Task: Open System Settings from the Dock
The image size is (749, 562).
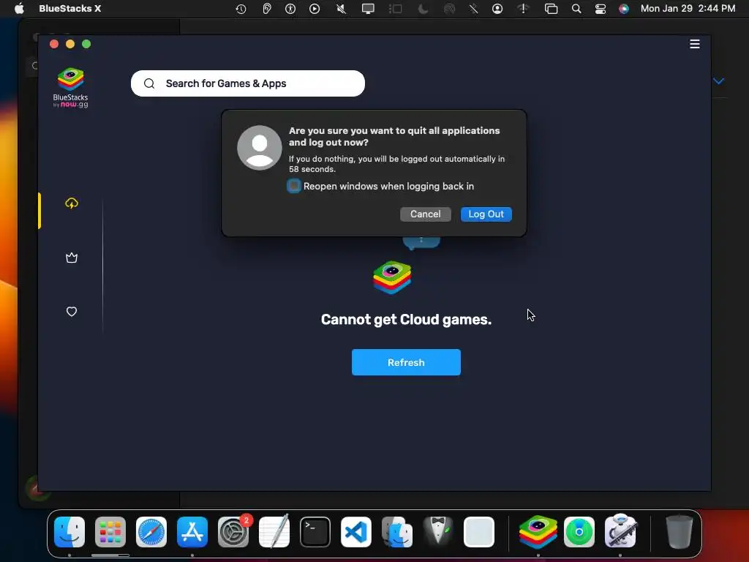Action: (x=233, y=532)
